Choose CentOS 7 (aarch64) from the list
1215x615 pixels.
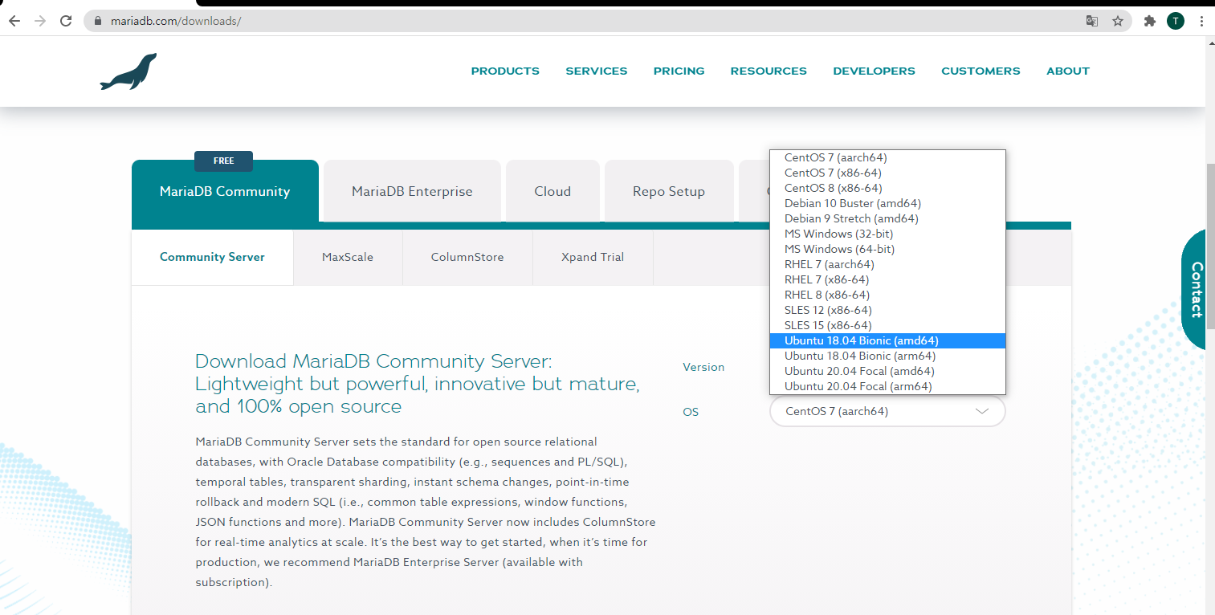887,157
